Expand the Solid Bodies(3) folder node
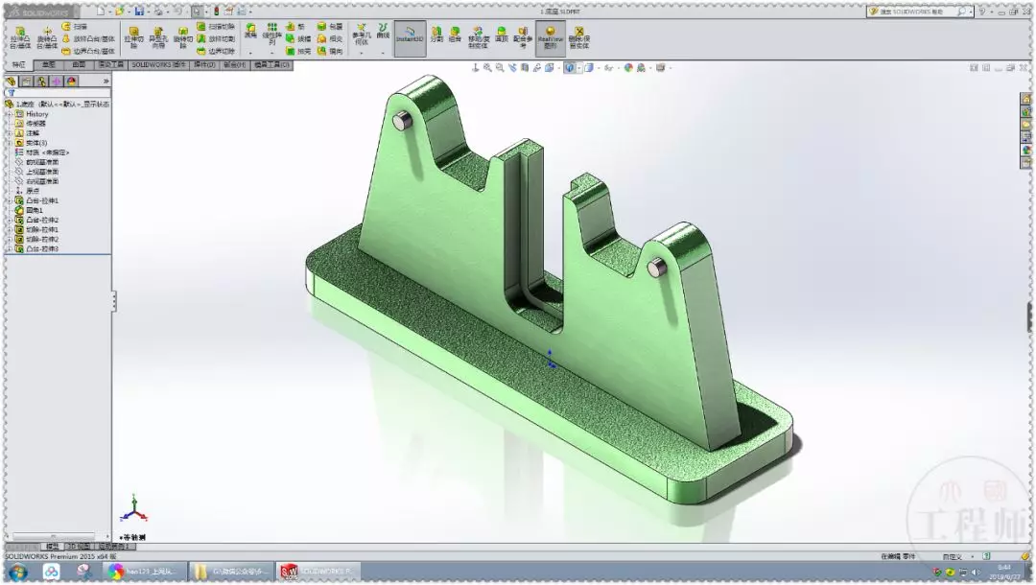 [x=10, y=143]
